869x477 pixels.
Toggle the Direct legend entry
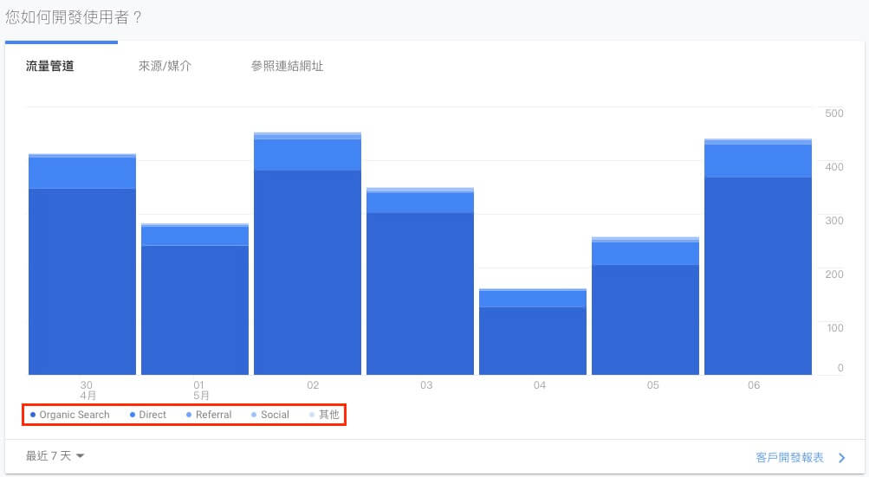(147, 415)
